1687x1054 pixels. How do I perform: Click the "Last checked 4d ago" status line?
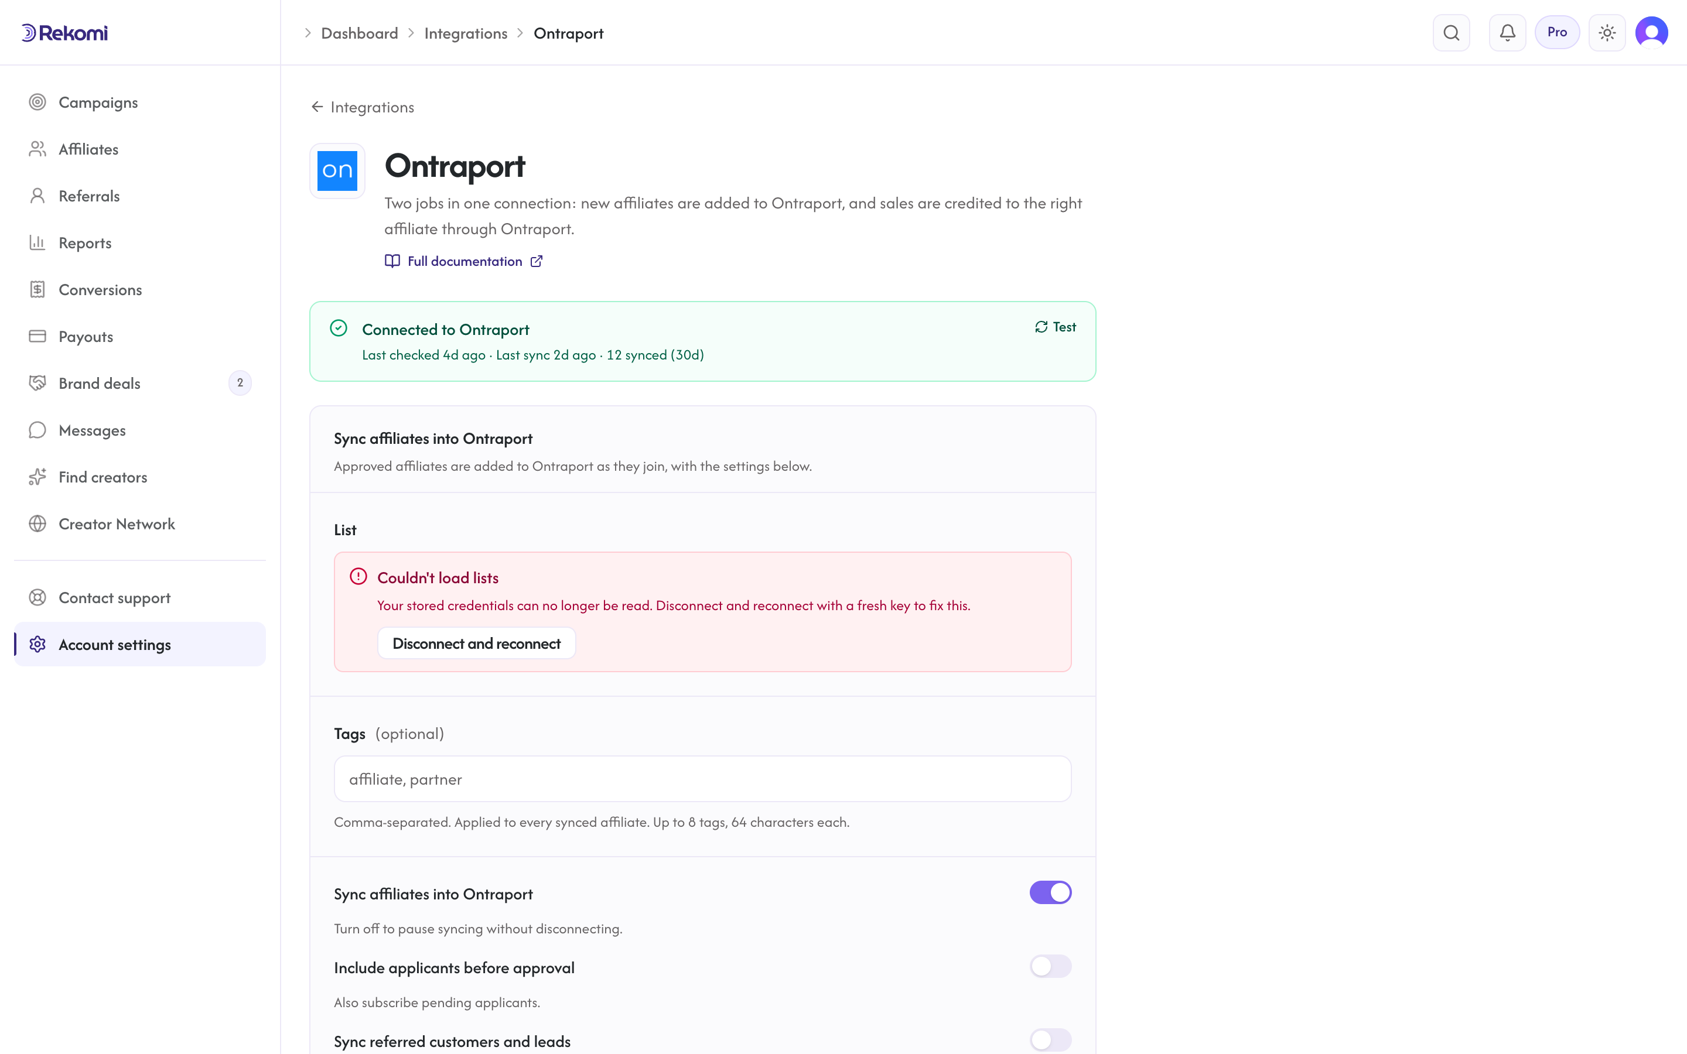click(532, 355)
